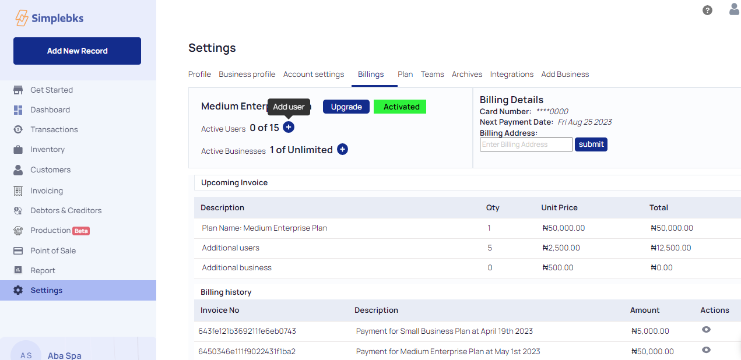
Task: Click plus icon next to Active Users
Action: pyautogui.click(x=289, y=127)
